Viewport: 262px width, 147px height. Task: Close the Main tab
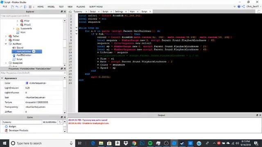click(138, 11)
